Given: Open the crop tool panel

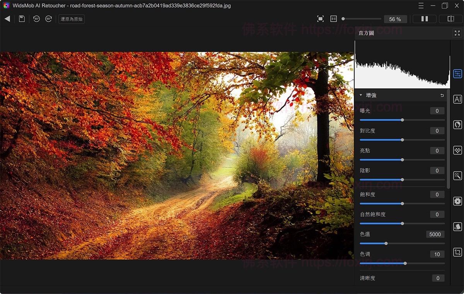Looking at the screenshot, I should pos(457,252).
